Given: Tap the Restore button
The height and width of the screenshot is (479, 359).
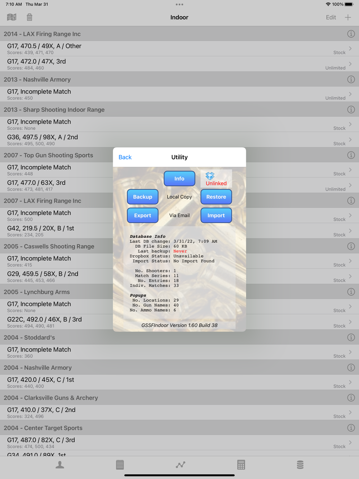Looking at the screenshot, I should [216, 197].
